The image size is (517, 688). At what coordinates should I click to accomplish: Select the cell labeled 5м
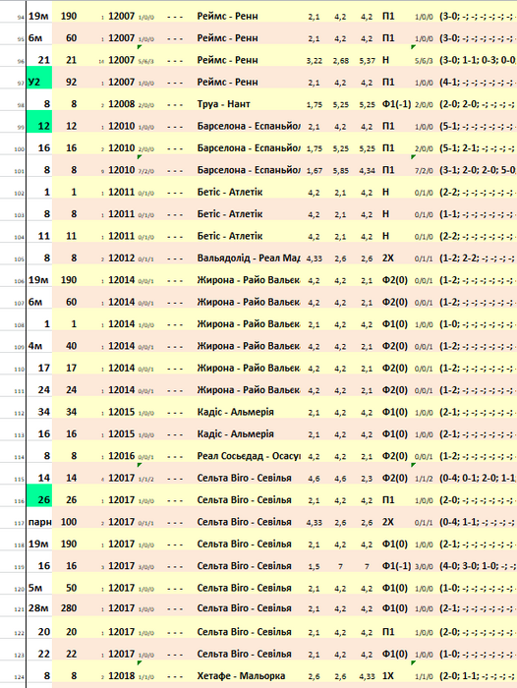tap(35, 588)
